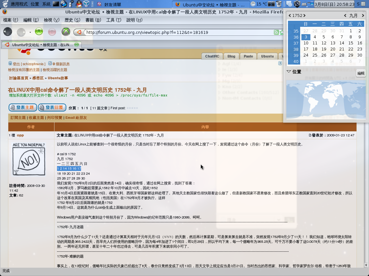
Task: Toggle the clock applet showing 3月8日 20:58:23
Action: coord(334,4)
